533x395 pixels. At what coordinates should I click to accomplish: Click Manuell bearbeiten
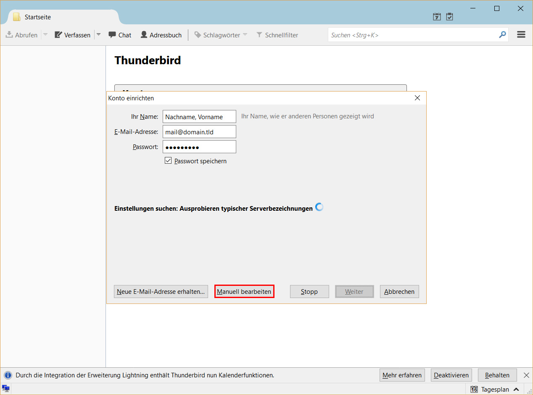[244, 291]
